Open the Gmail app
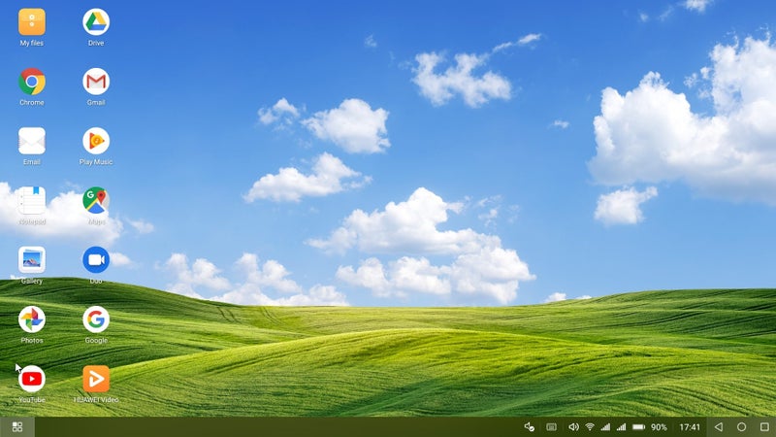The image size is (776, 437). 95,82
